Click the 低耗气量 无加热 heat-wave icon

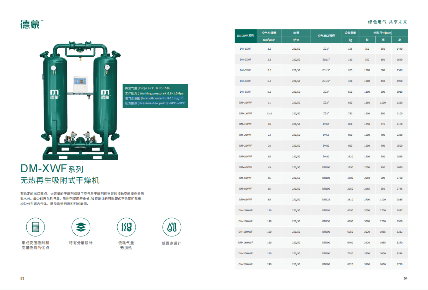(126, 227)
